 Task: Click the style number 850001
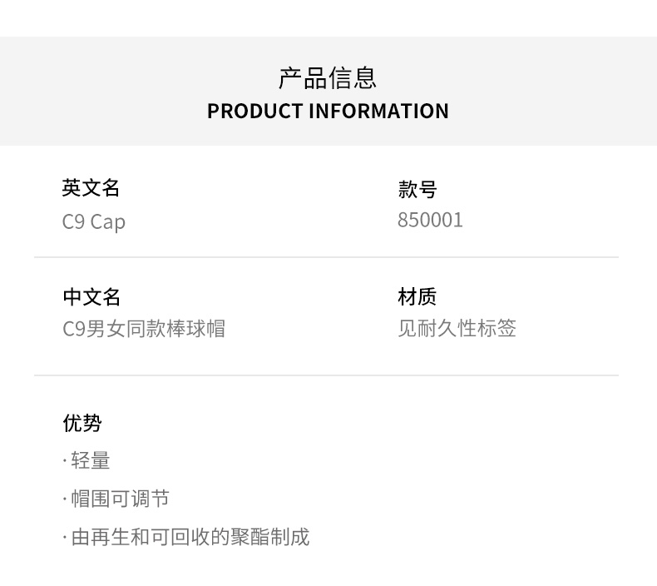point(430,221)
